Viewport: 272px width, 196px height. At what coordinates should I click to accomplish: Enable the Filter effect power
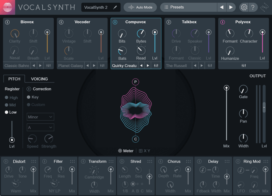[45, 161]
